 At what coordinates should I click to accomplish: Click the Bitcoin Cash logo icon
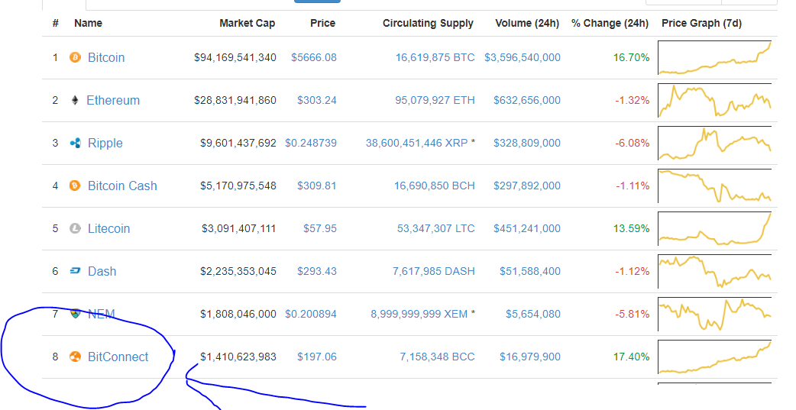[x=75, y=186]
